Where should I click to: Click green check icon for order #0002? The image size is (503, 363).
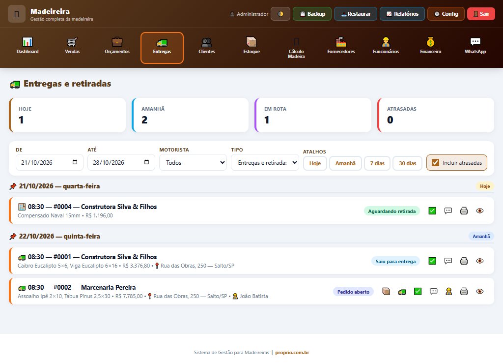pyautogui.click(x=418, y=291)
